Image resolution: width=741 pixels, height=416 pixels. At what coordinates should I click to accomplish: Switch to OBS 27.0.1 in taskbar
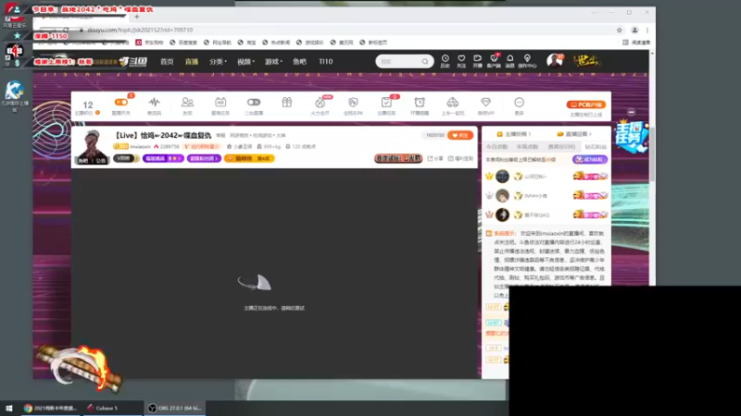pos(174,408)
